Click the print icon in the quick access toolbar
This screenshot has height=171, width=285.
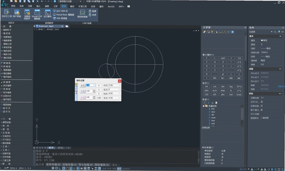pos(33,1)
